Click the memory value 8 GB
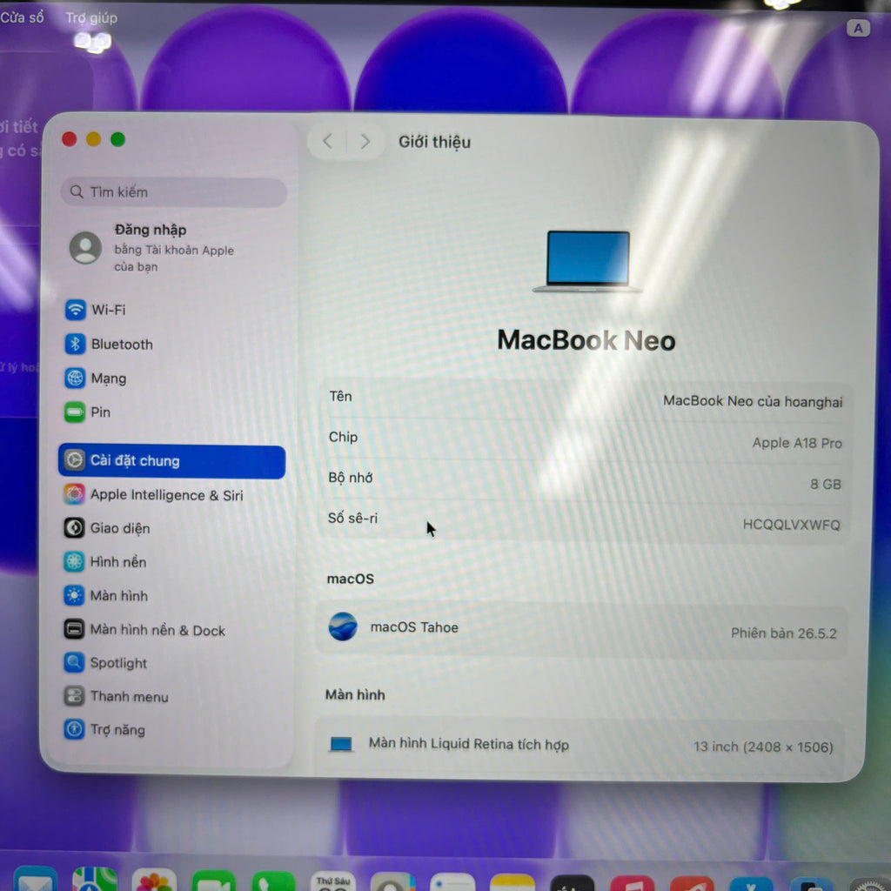 (826, 484)
